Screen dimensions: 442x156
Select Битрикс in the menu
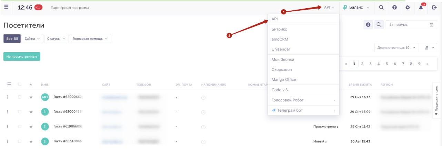pyautogui.click(x=303, y=30)
